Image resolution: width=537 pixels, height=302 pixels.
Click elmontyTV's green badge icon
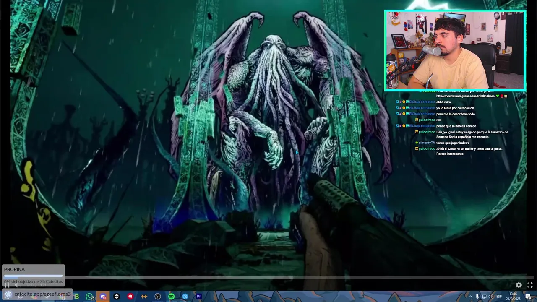[417, 143]
